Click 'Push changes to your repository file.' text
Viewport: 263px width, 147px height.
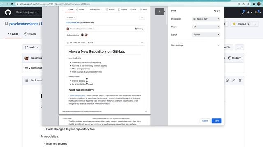pos(70,129)
